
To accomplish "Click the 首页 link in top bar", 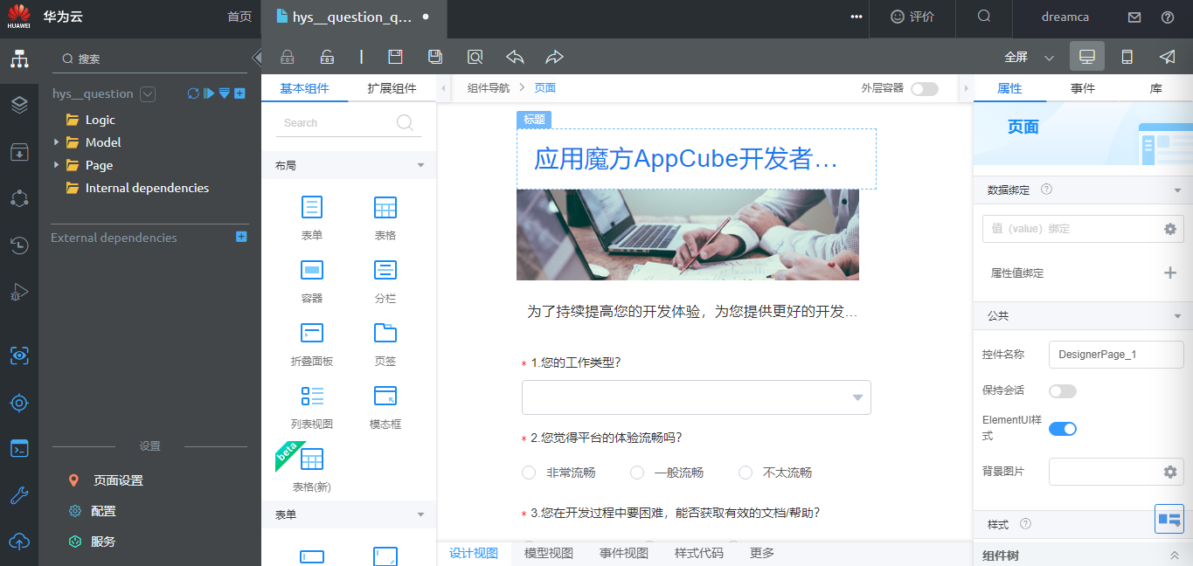I will click(240, 17).
